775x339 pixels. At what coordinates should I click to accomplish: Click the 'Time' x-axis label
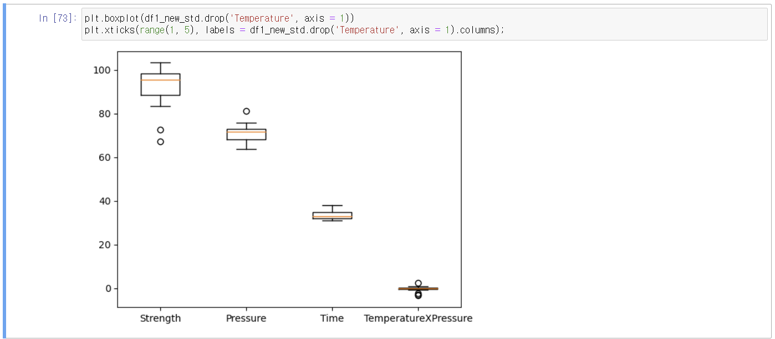[332, 318]
